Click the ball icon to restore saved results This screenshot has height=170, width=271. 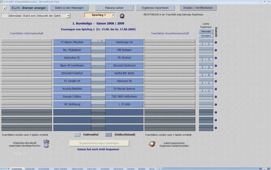(152, 144)
